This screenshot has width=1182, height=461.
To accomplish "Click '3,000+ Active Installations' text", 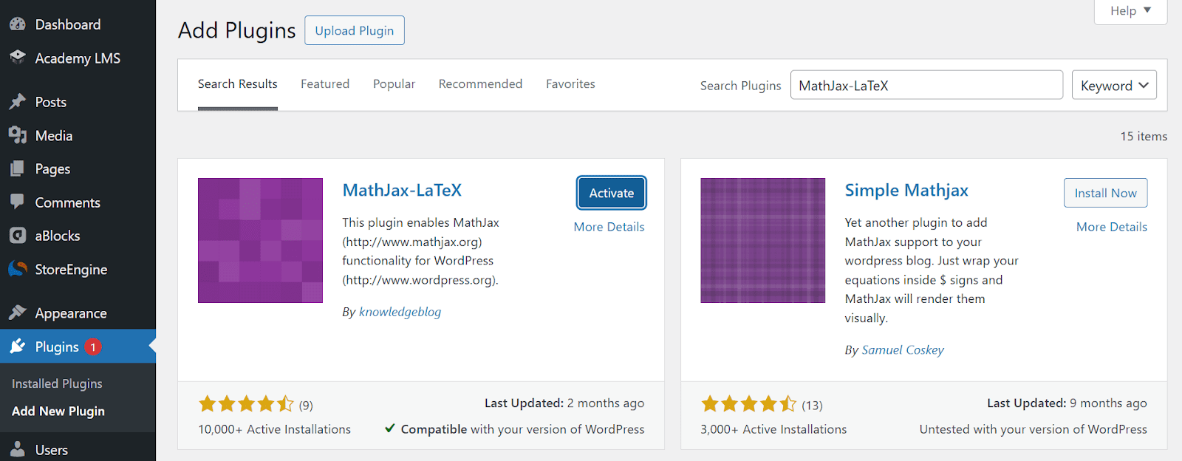I will point(773,429).
